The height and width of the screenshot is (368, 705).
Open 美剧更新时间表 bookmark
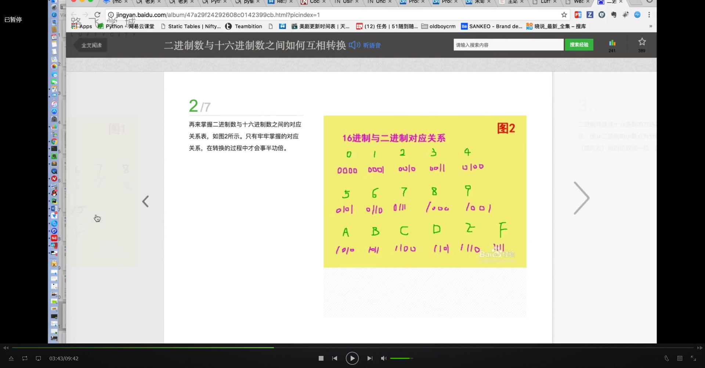320,26
